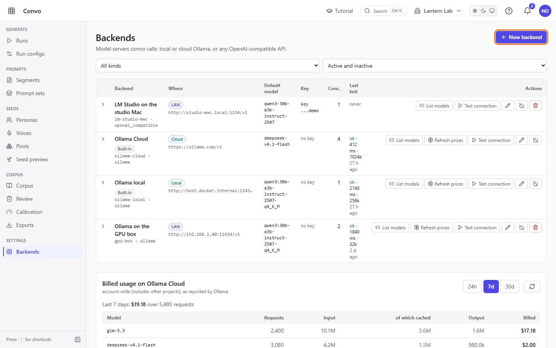Expand the Ollama Cloud row

(103, 139)
